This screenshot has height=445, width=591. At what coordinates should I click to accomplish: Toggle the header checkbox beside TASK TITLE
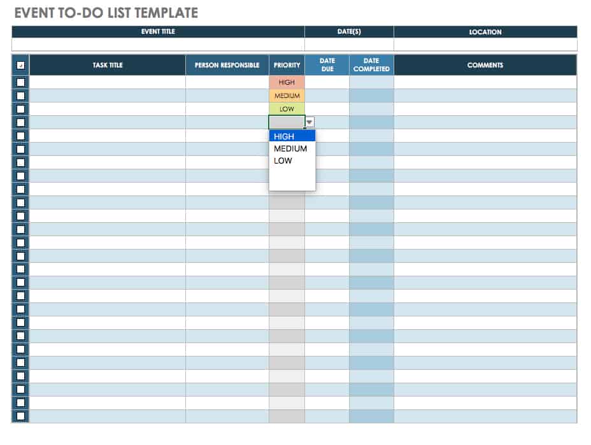tap(21, 65)
